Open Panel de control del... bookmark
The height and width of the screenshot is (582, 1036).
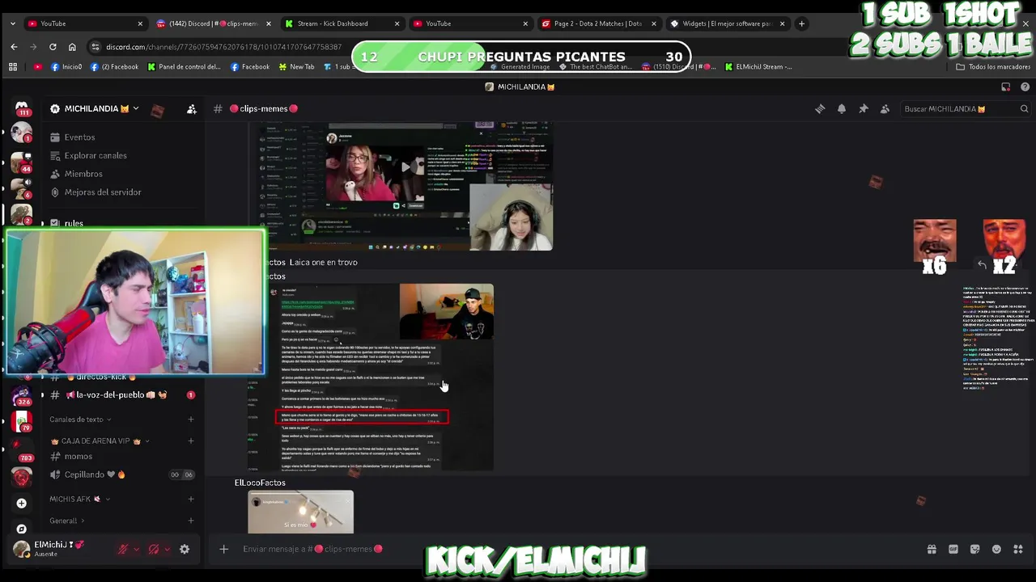pos(185,67)
